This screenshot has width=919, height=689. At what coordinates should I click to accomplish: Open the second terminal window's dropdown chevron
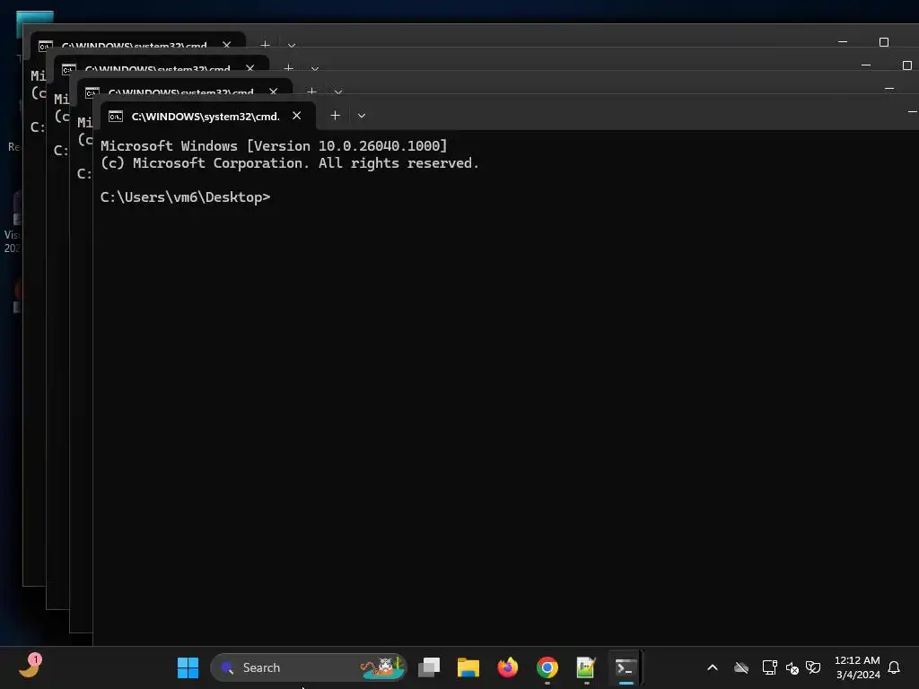338,92
